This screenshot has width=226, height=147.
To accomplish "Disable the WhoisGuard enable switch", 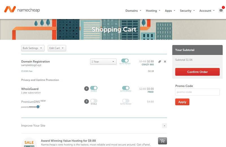I will (x=94, y=88).
